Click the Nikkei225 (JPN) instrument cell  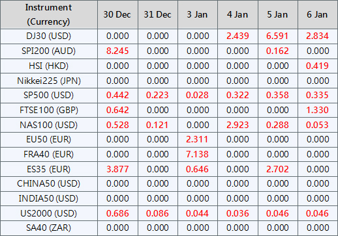click(49, 81)
